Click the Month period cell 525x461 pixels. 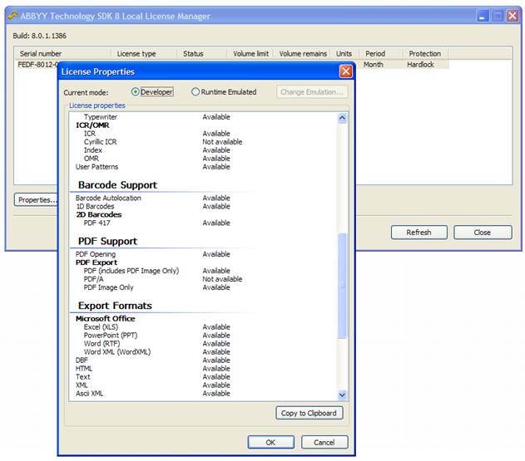(x=374, y=65)
